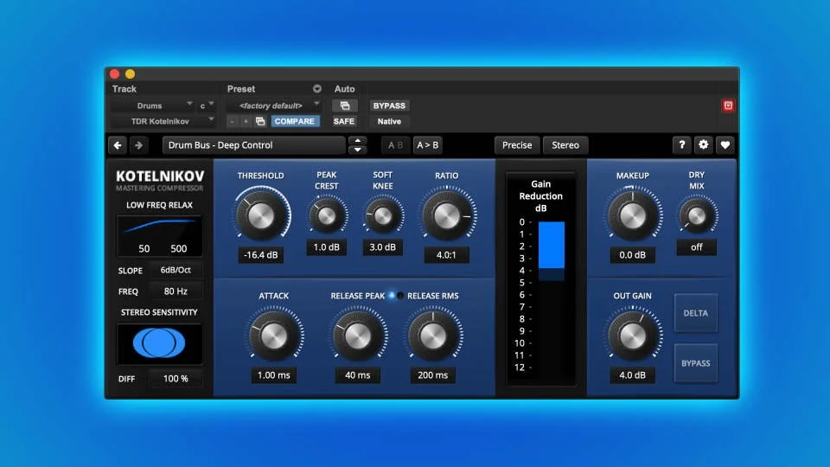
Task: Click the copy settings icon beside COMPARE
Action: pyautogui.click(x=260, y=121)
